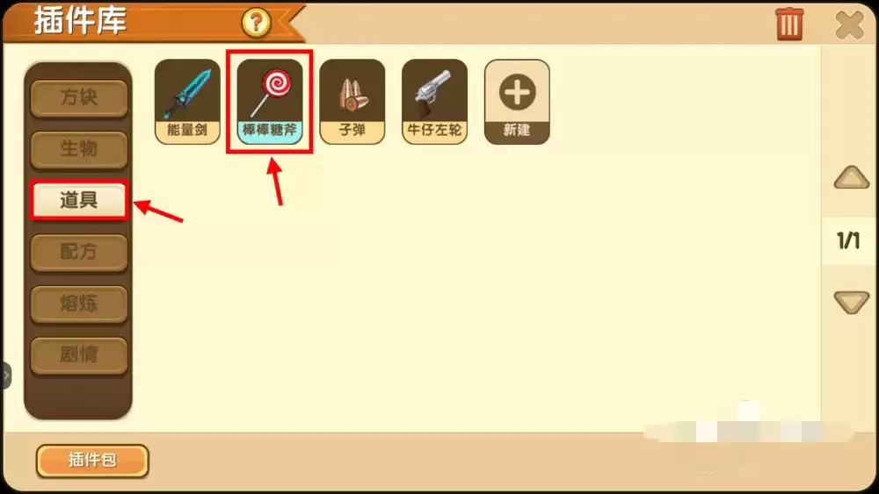Select the 子弹 bullet item
The image size is (879, 494).
pos(352,102)
